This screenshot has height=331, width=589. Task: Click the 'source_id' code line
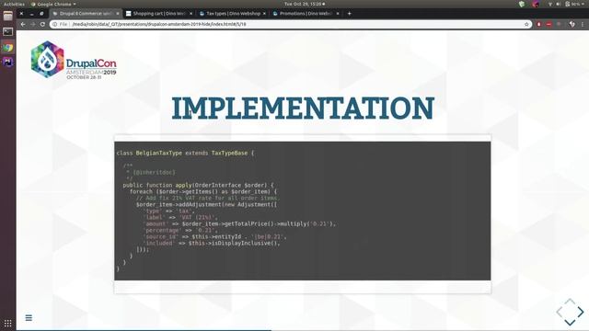pos(214,237)
